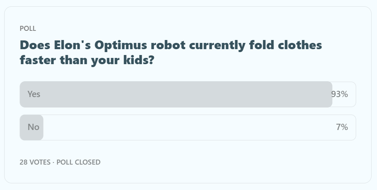This screenshot has width=377, height=190.
Task: Click the 7% result percentage
Action: click(342, 127)
